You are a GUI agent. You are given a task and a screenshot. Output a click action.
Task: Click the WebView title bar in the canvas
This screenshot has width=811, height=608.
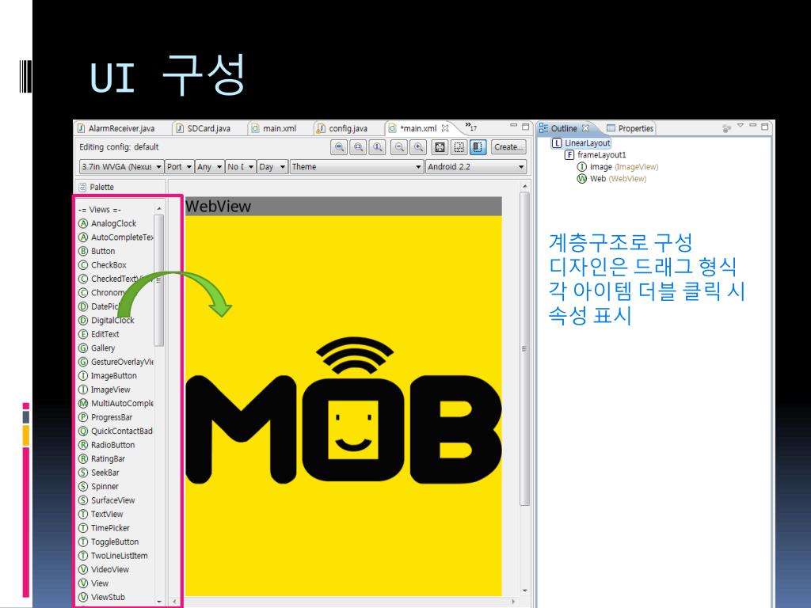[344, 207]
